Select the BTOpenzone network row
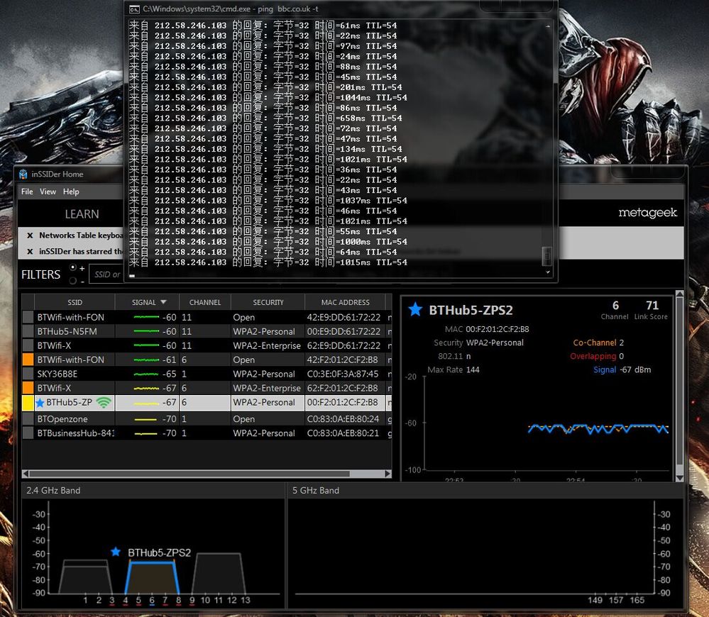709x617 pixels. pos(207,418)
